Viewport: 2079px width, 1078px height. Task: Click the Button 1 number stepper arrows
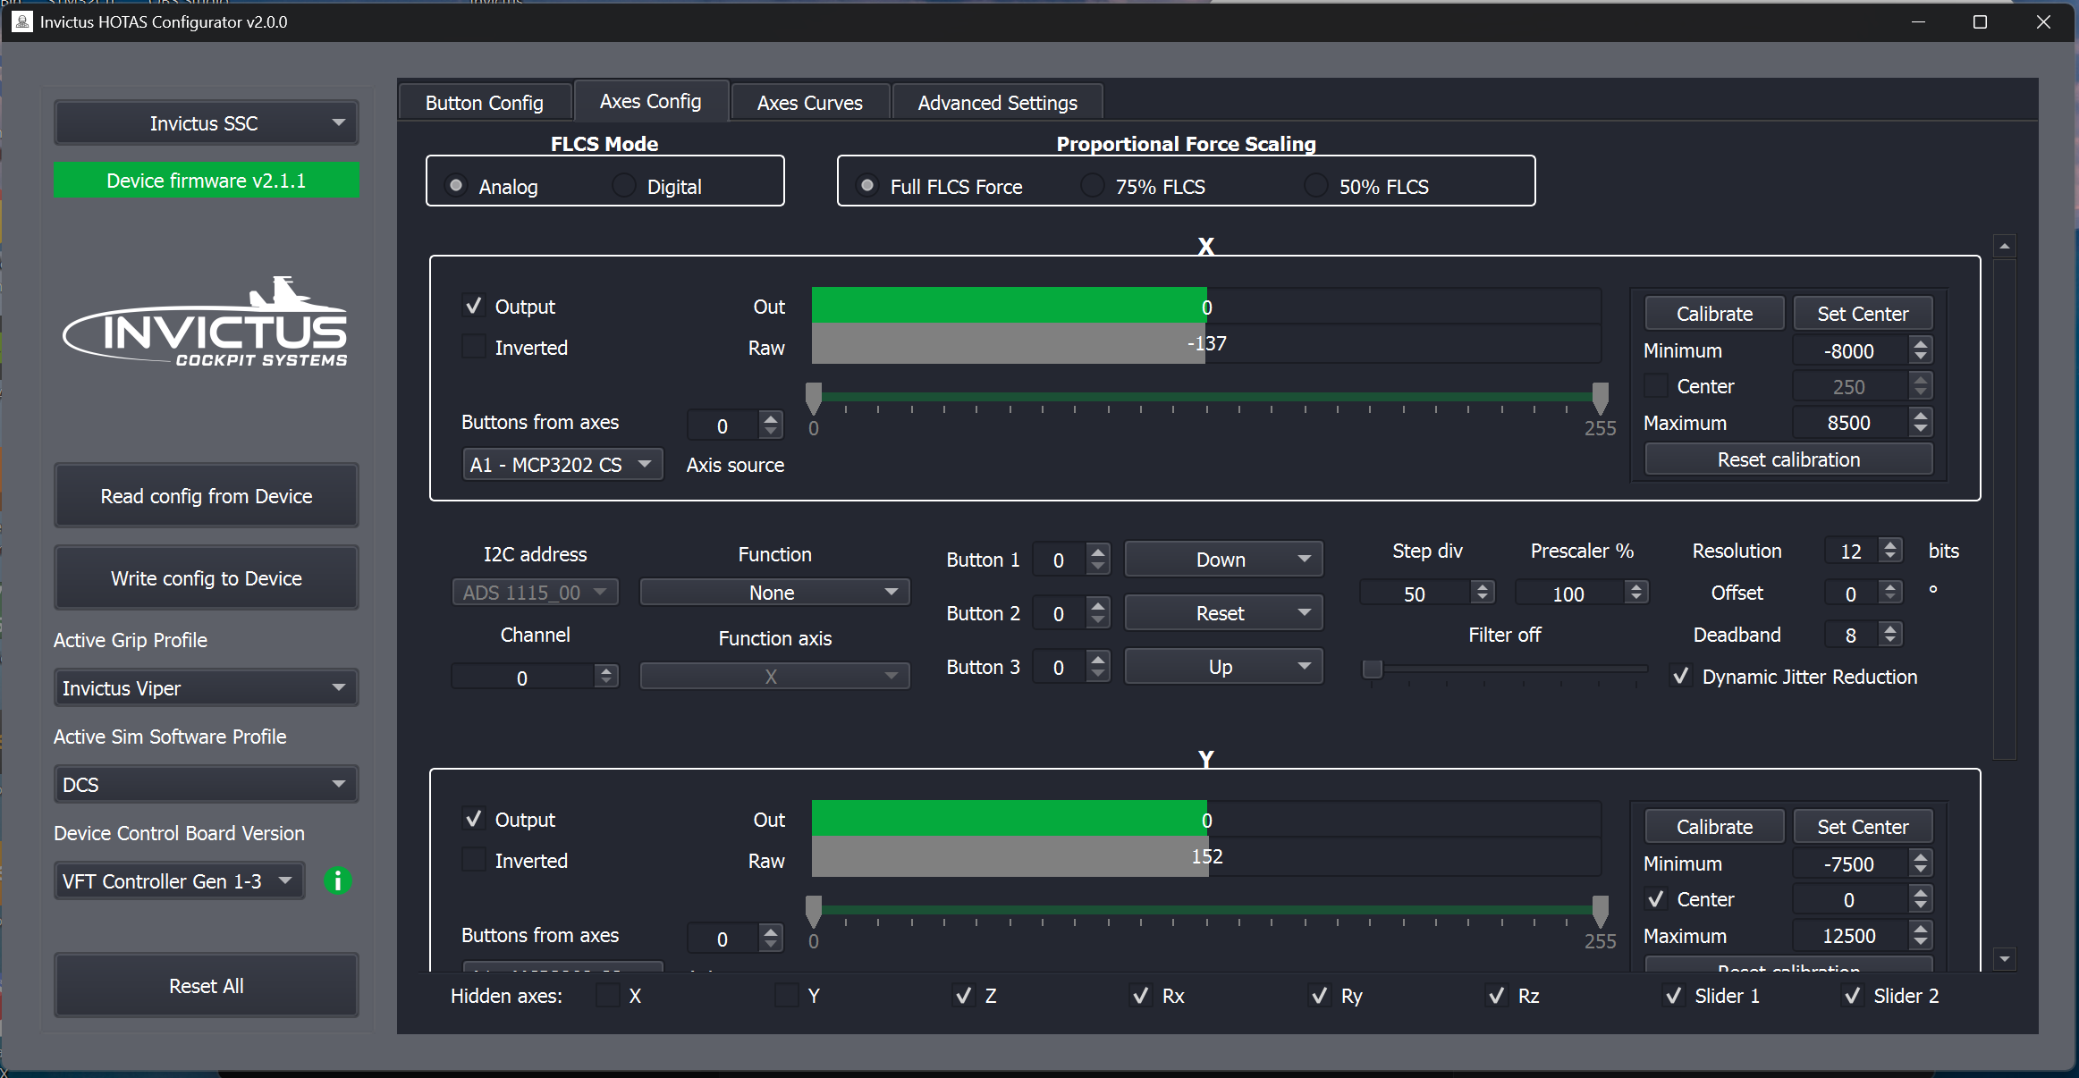click(1098, 560)
